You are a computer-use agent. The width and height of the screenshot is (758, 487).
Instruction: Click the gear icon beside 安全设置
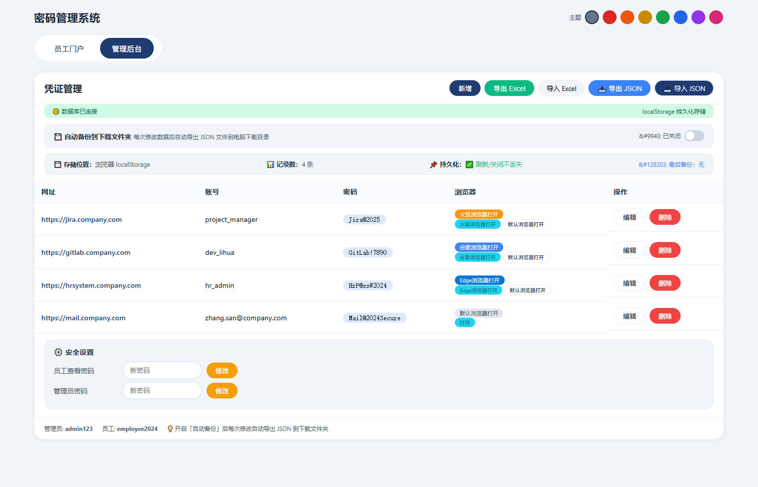click(x=58, y=352)
